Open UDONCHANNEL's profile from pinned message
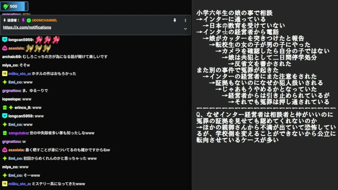 [x=44, y=20]
